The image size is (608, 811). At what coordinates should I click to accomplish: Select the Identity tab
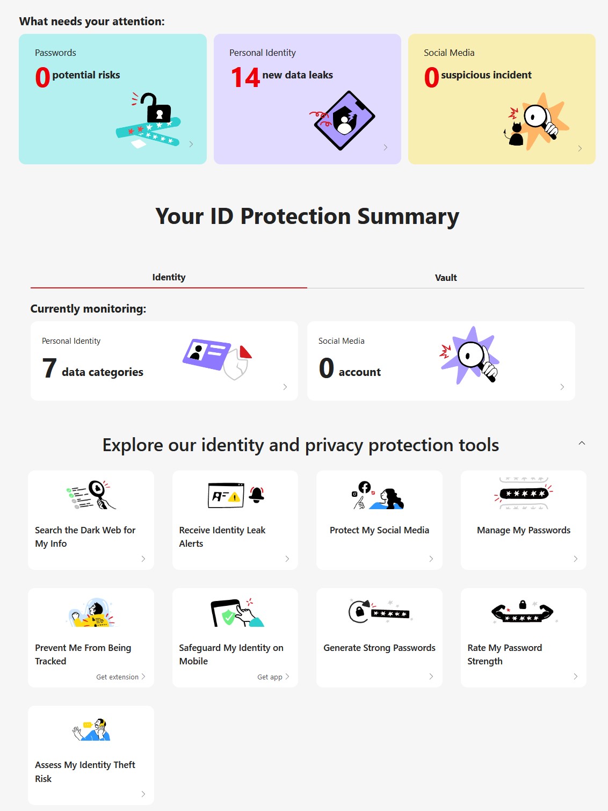tap(169, 277)
